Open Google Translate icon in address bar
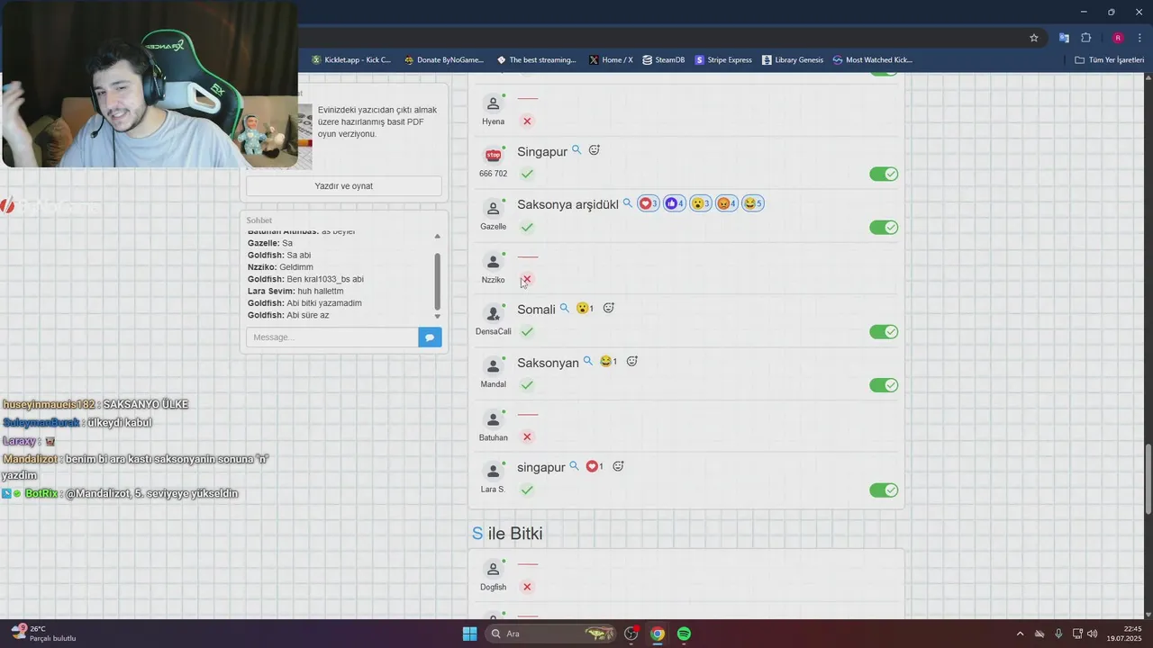1153x648 pixels. point(1064,38)
